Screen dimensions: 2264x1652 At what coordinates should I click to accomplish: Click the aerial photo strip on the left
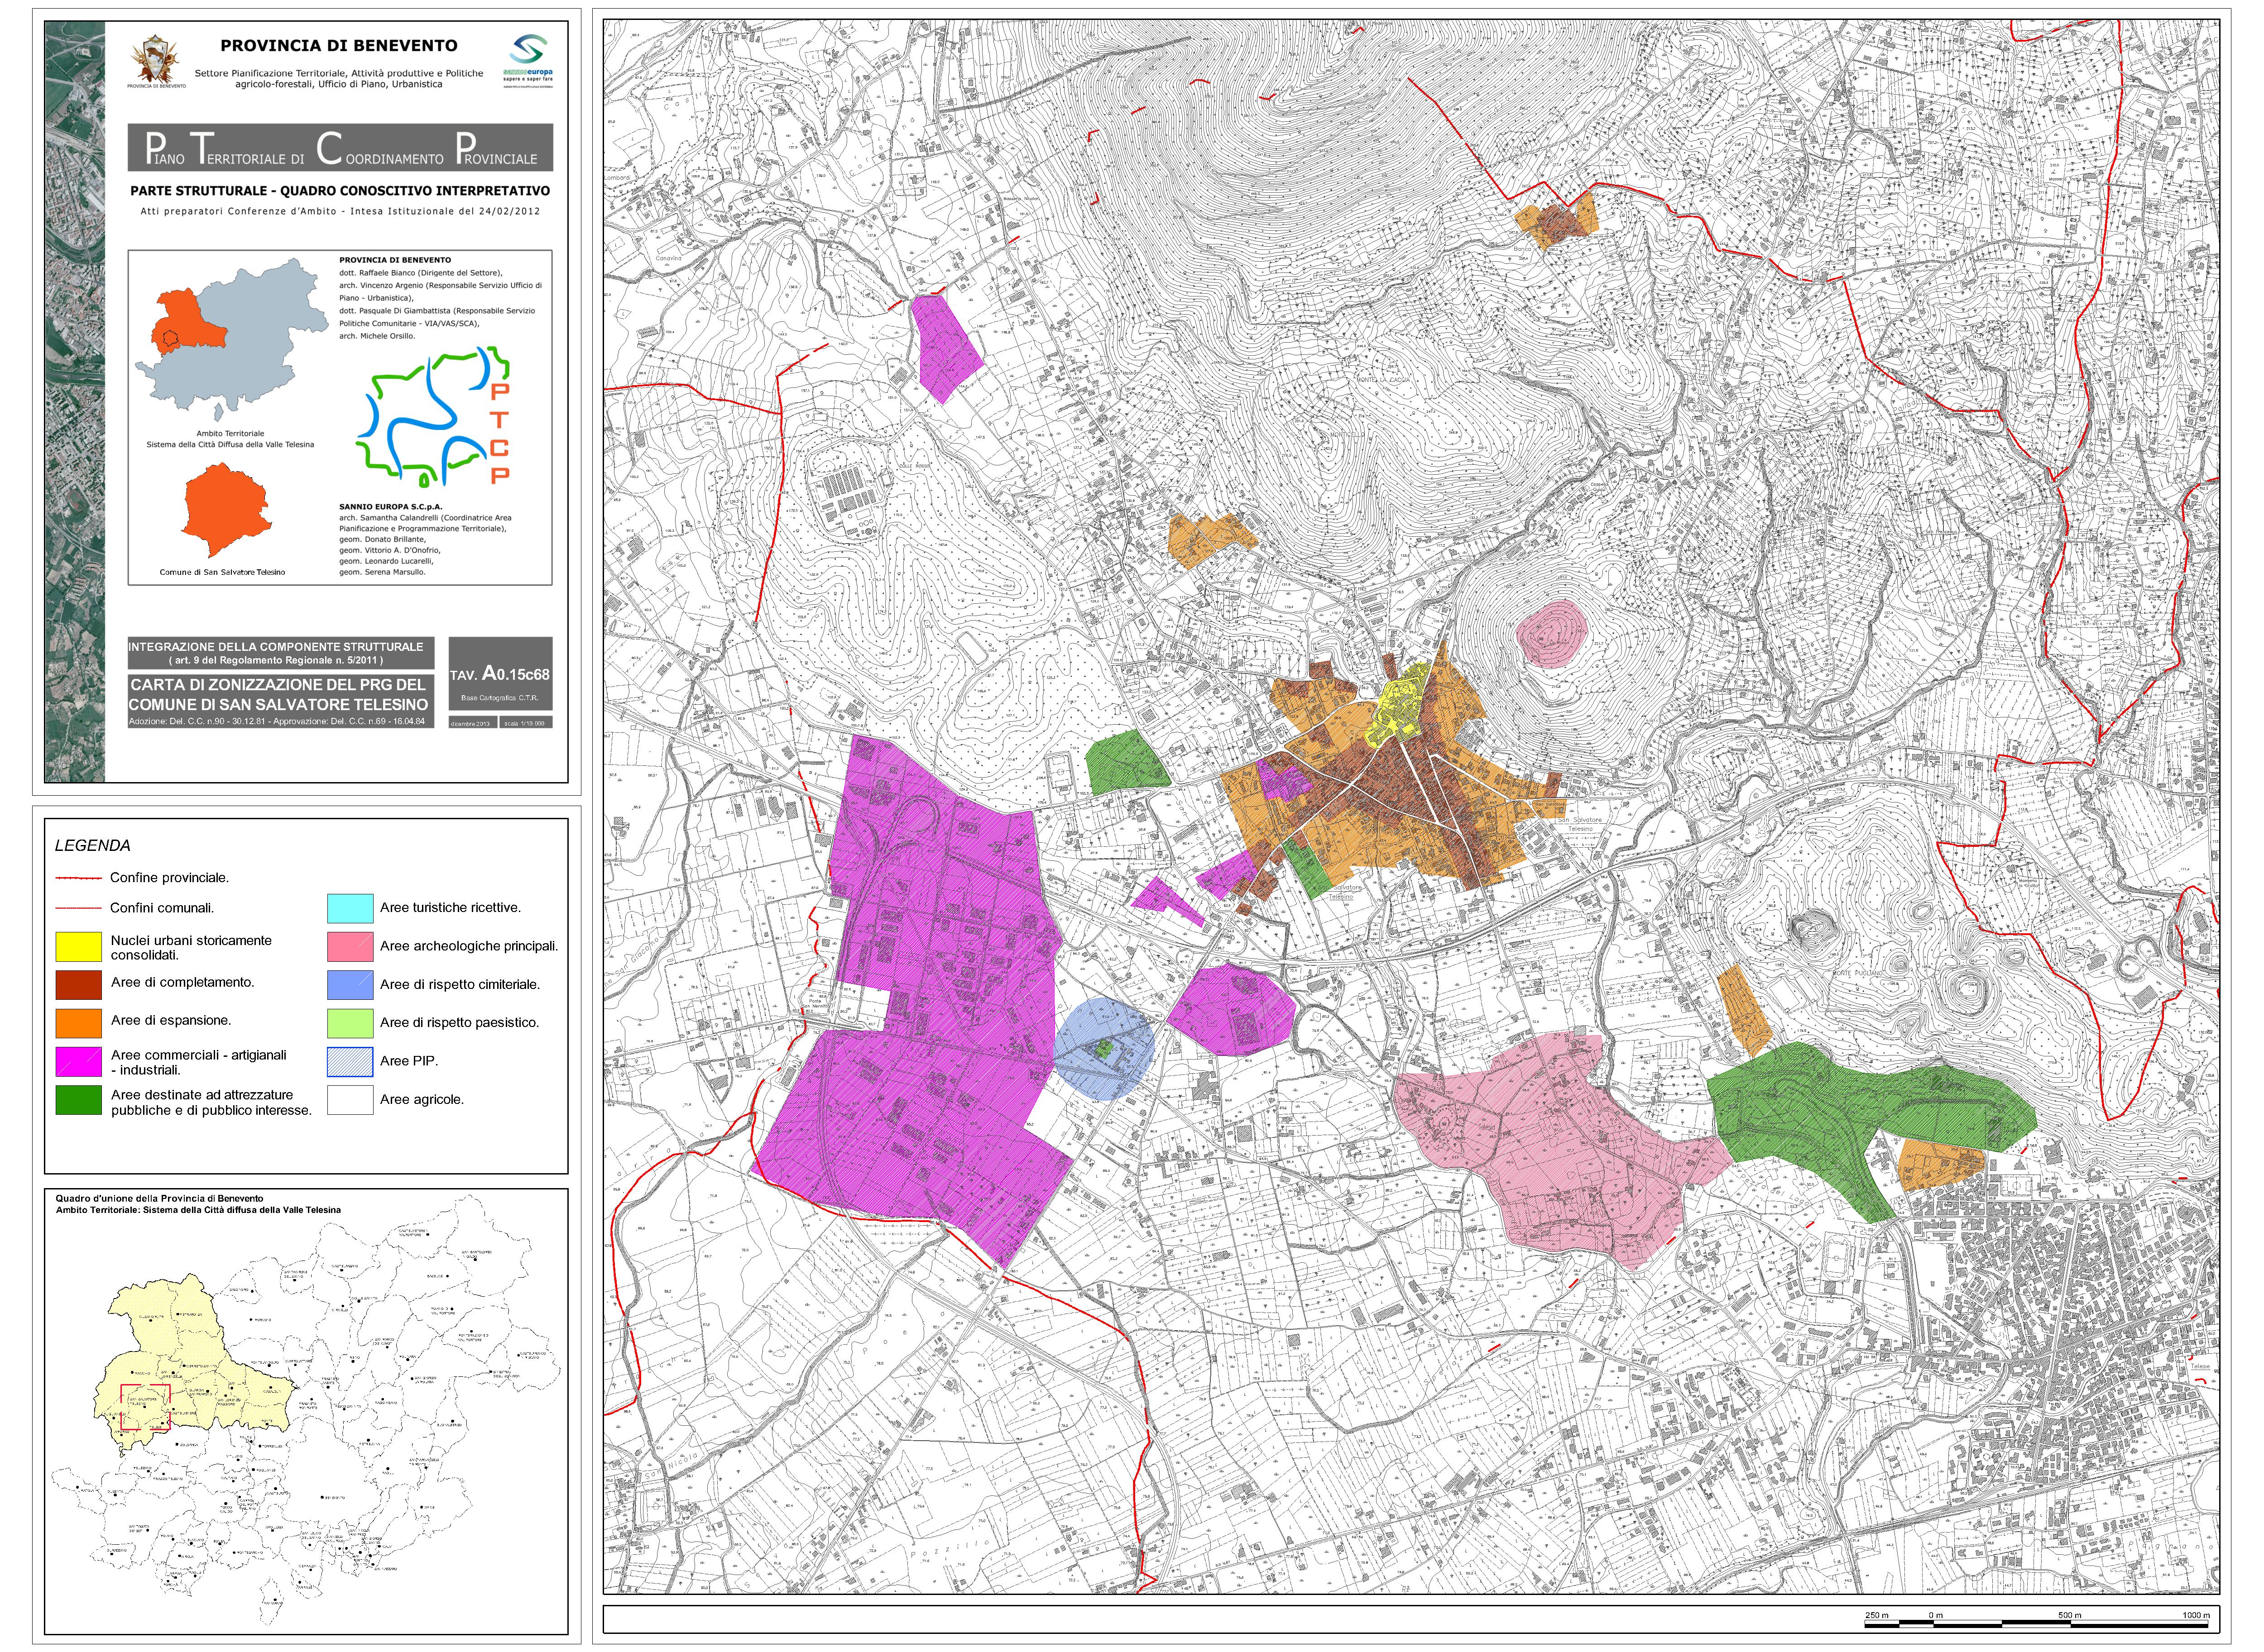pos(75,402)
